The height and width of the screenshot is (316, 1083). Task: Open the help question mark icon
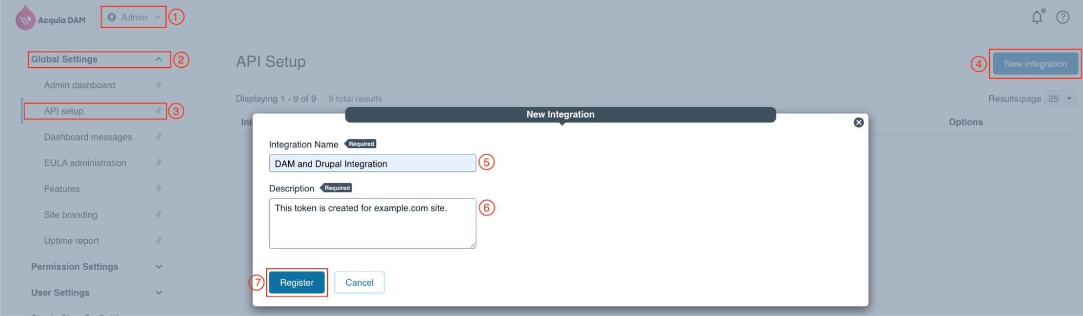pos(1063,17)
